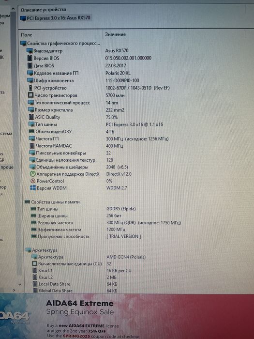The width and height of the screenshot is (254, 339).
Task: Click the Кэш L2 chip icon
Action: click(35, 277)
